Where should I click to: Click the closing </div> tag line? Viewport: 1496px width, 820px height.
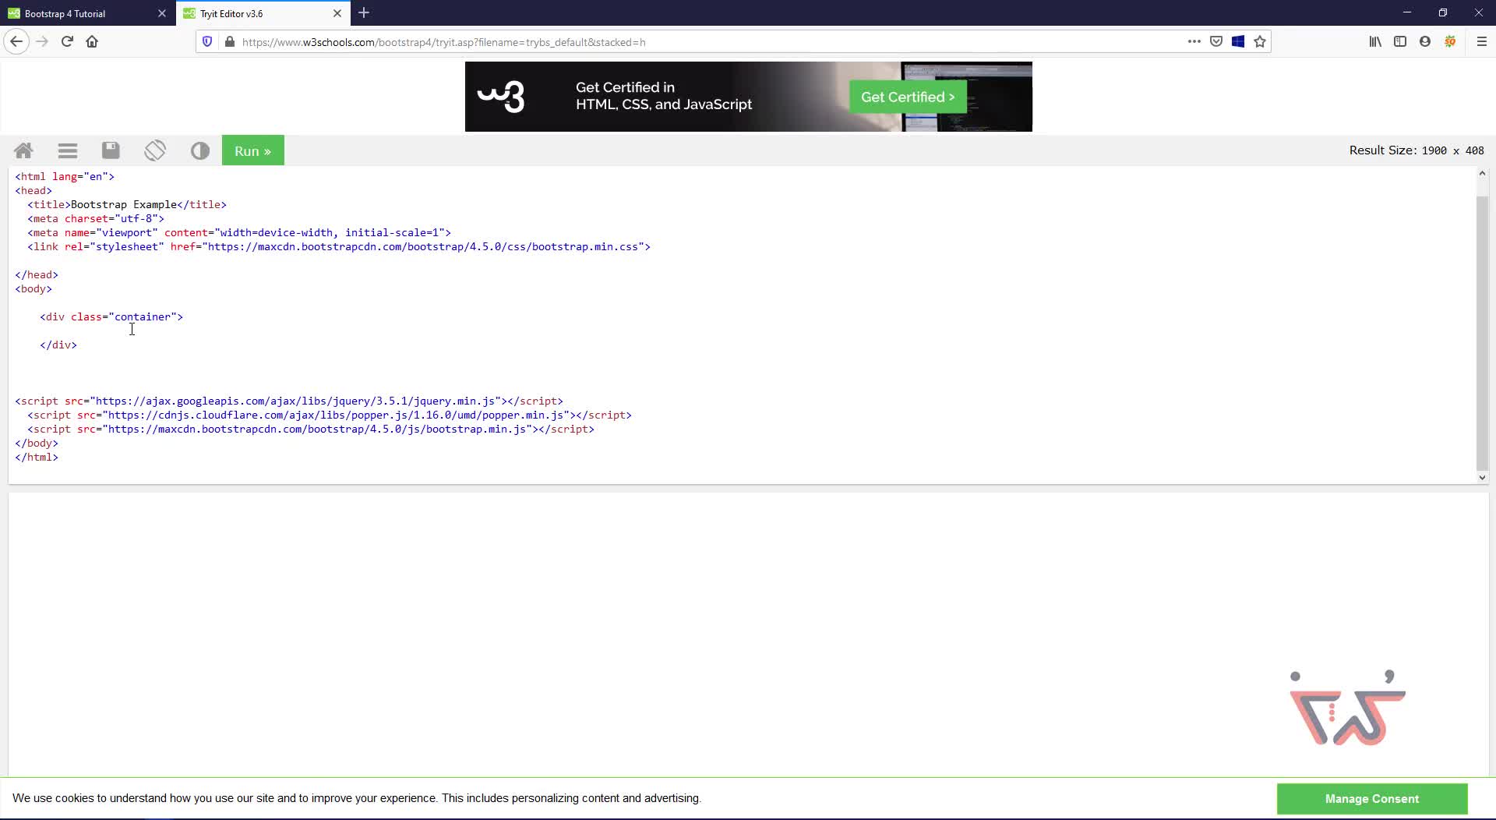click(58, 345)
